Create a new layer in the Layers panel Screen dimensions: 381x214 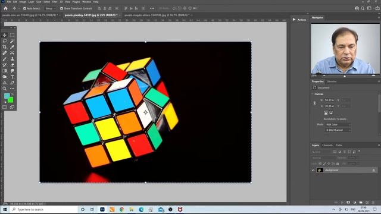coord(367,202)
